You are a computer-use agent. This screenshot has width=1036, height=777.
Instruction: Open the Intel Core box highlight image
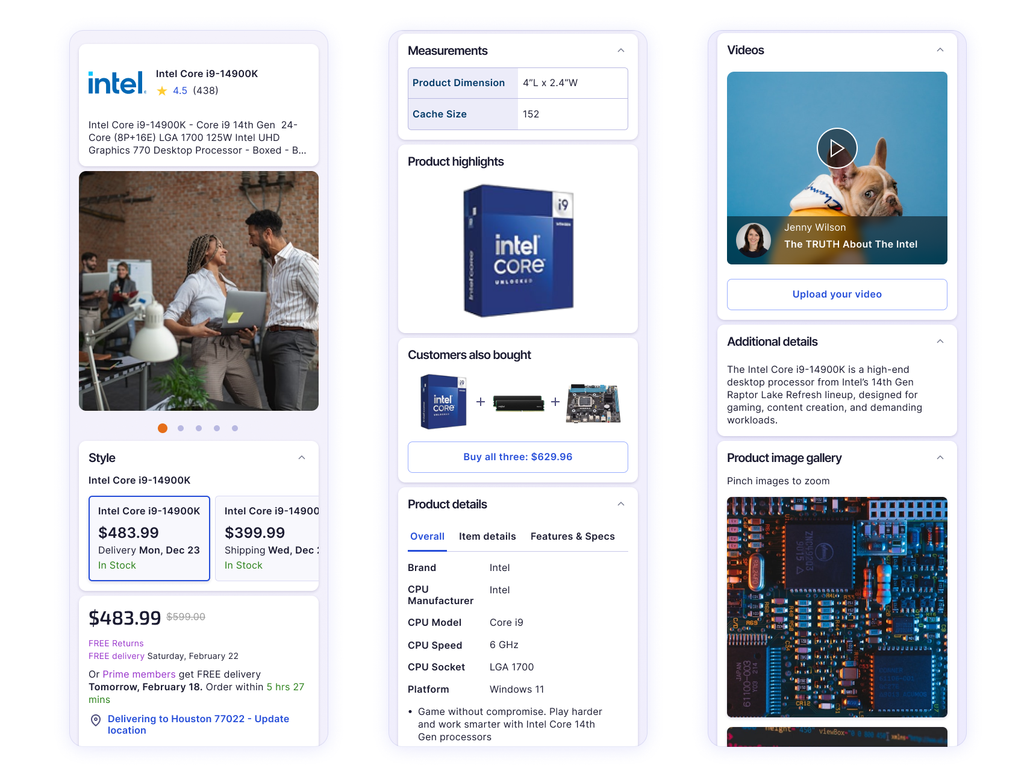pyautogui.click(x=518, y=251)
